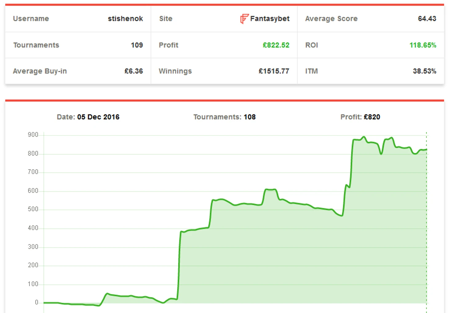Select the Winnings total £1515.77
This screenshot has width=449, height=313.
pos(273,71)
